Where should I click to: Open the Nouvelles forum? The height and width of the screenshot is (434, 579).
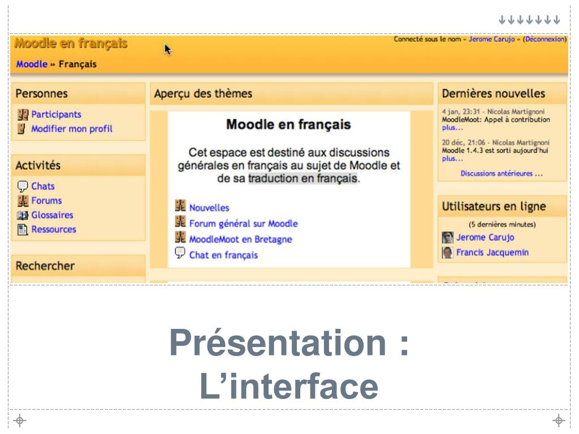(x=209, y=208)
